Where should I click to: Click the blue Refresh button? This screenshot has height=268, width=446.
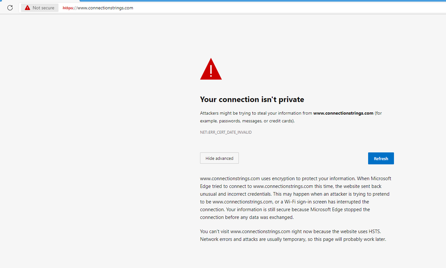tap(381, 159)
